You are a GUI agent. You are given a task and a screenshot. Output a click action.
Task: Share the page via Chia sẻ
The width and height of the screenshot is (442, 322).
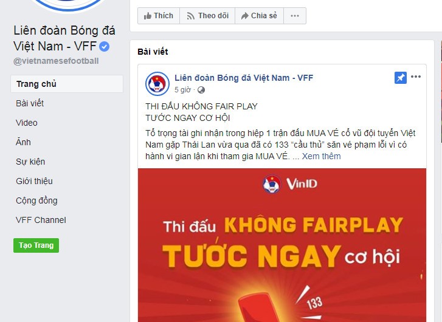(x=259, y=16)
